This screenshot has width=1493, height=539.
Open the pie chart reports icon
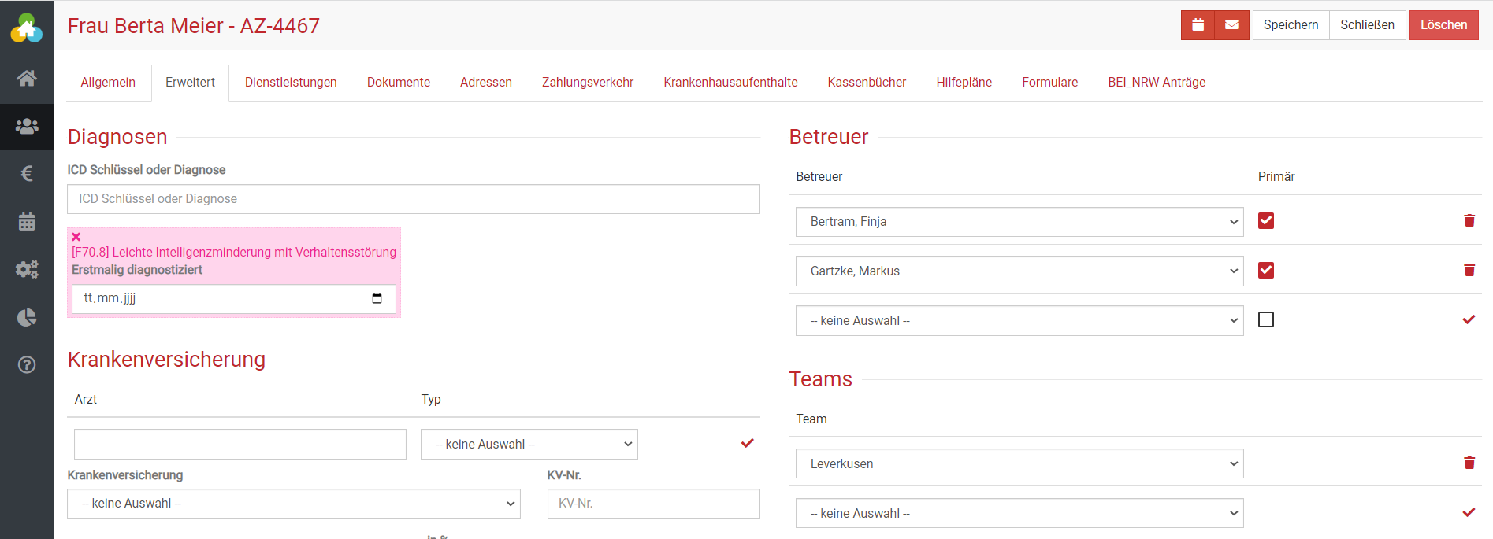tap(27, 317)
